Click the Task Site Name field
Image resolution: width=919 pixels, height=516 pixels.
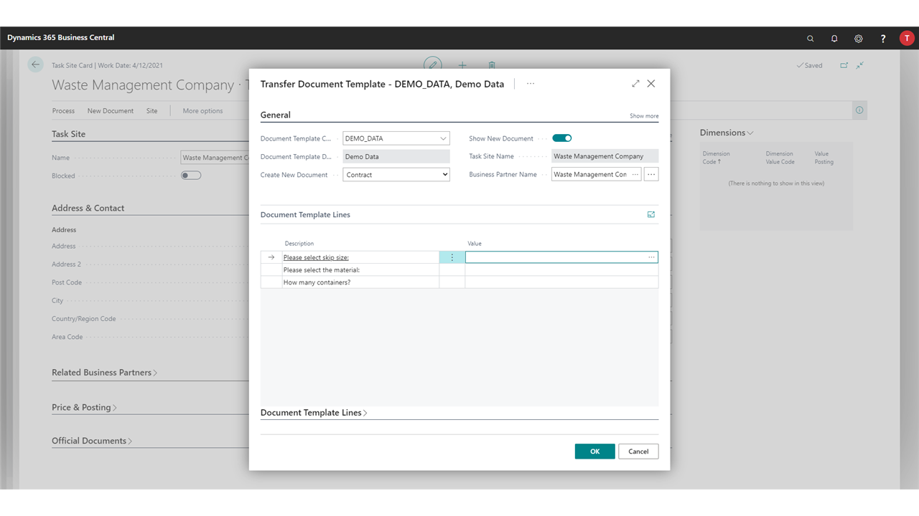coord(605,156)
